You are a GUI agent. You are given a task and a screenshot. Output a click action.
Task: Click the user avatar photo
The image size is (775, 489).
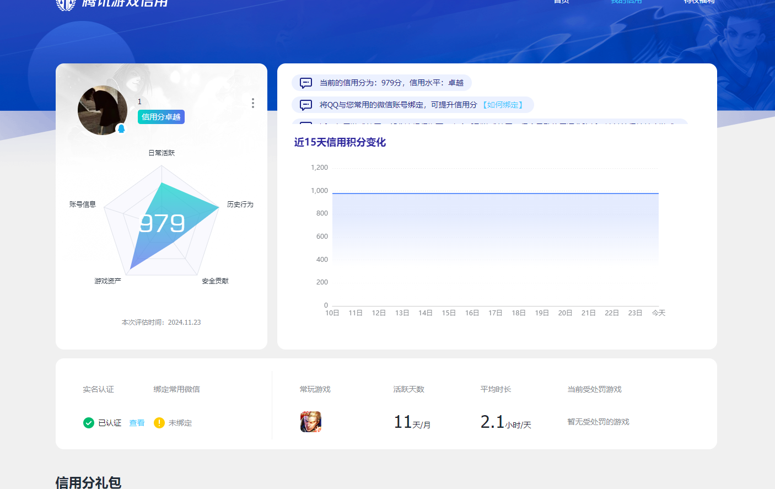pyautogui.click(x=103, y=110)
